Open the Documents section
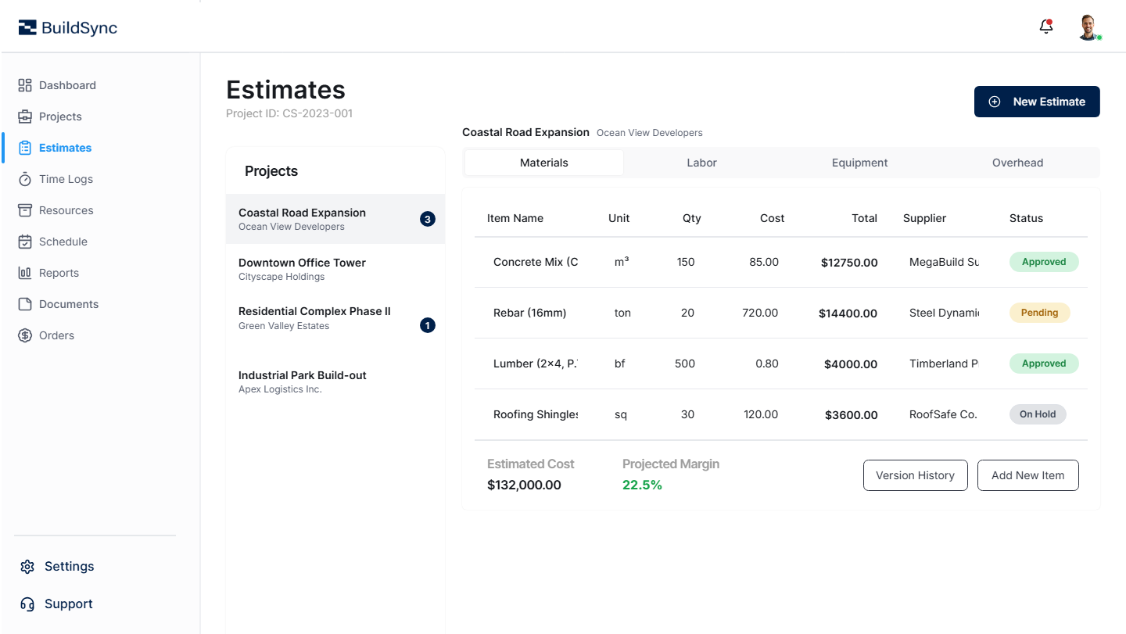This screenshot has width=1126, height=634. click(x=69, y=303)
